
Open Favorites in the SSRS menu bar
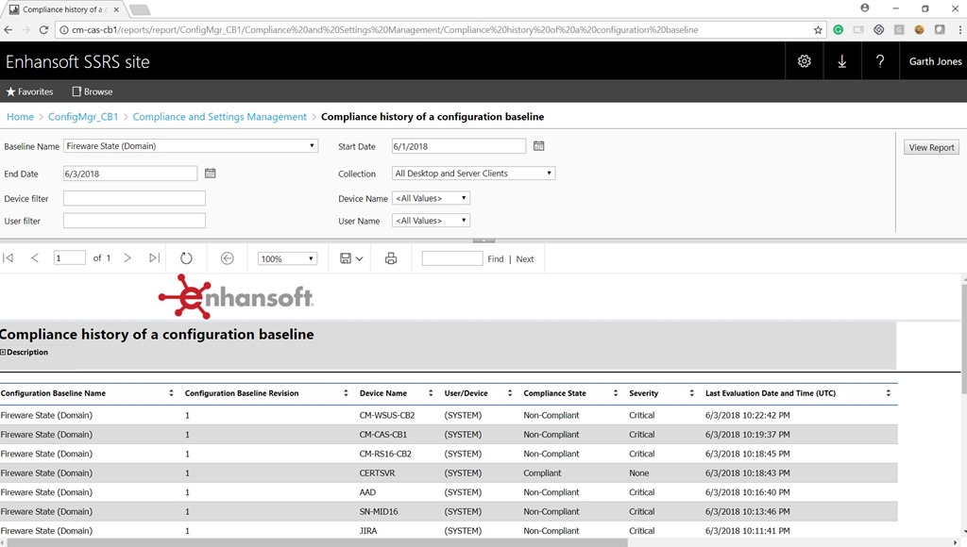[x=29, y=91]
